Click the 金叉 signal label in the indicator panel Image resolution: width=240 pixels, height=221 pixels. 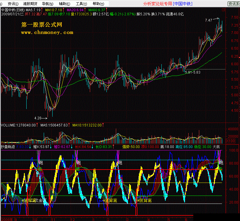coord(42,200)
